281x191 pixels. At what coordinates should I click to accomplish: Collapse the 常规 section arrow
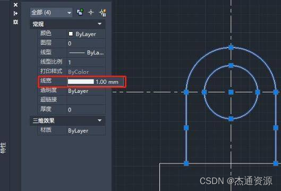click(x=100, y=24)
